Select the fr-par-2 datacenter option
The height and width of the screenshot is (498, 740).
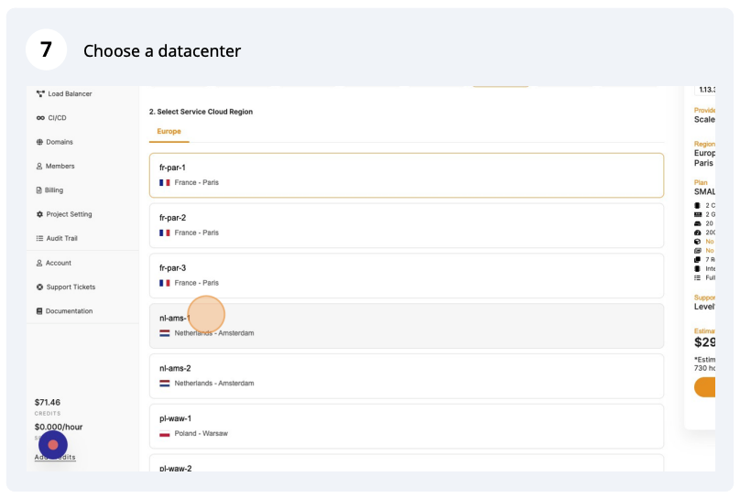tap(406, 225)
